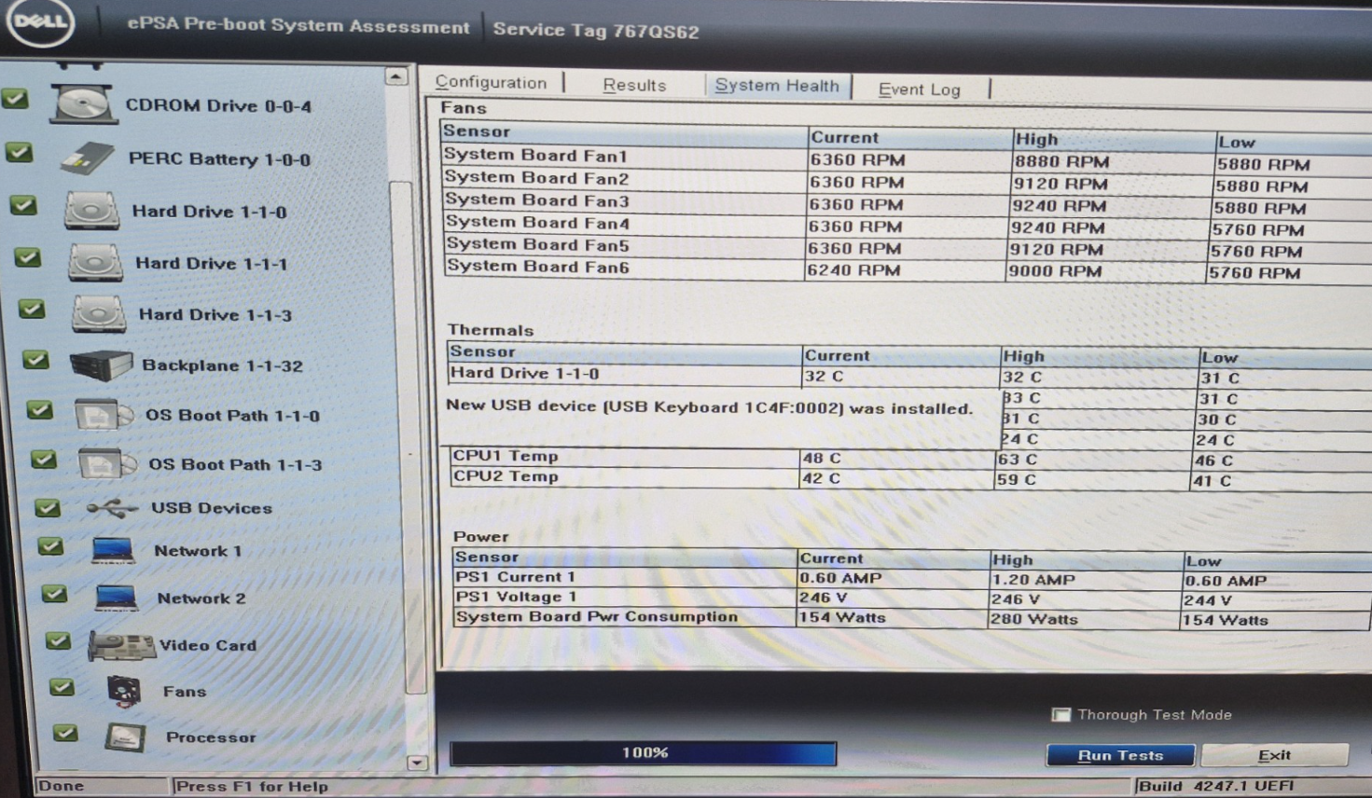1372x798 pixels.
Task: Select the USB Devices trident icon
Action: pyautogui.click(x=112, y=507)
